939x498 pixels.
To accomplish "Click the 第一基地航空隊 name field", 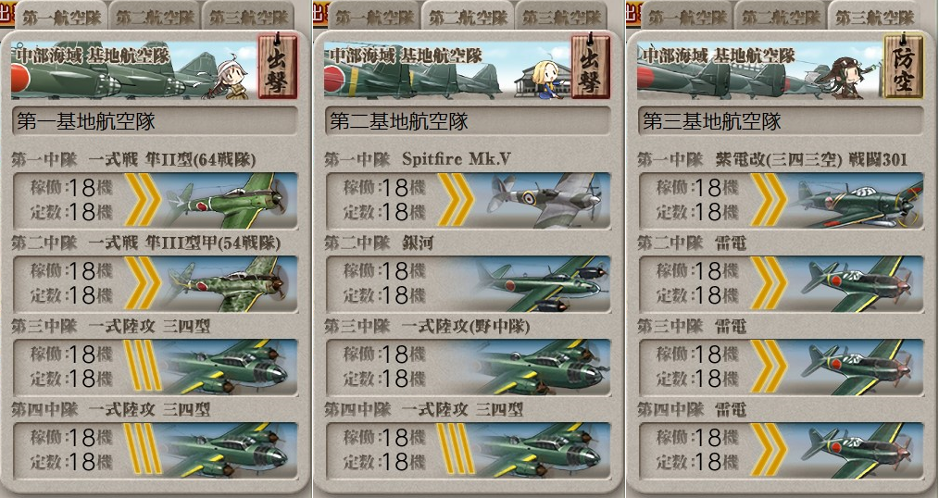I will coord(155,121).
